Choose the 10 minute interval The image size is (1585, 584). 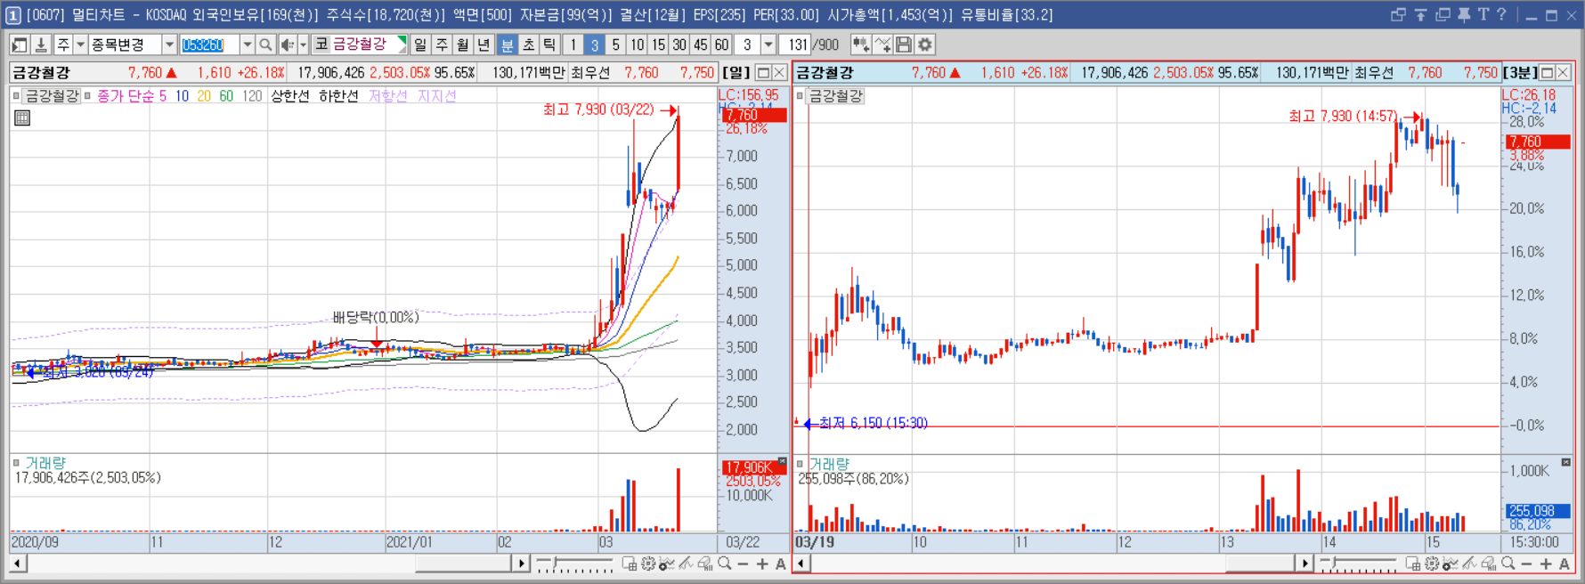pos(637,45)
